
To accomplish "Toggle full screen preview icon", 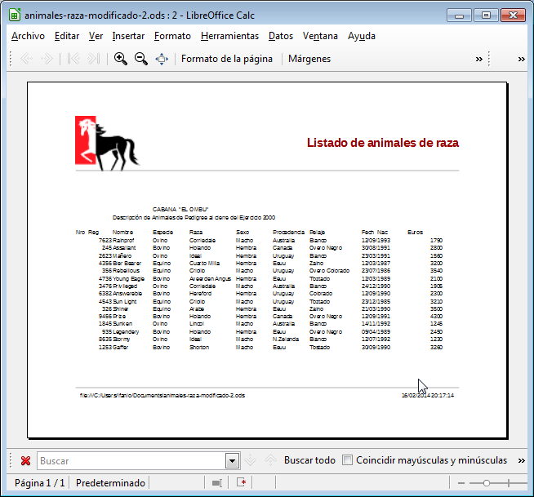I will pyautogui.click(x=162, y=59).
